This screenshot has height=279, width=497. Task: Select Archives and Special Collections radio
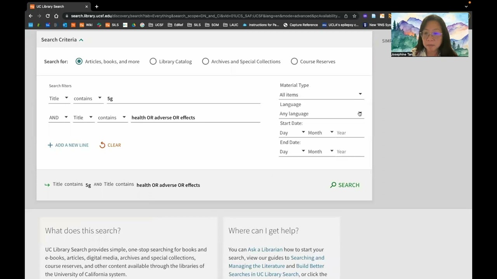click(x=205, y=62)
